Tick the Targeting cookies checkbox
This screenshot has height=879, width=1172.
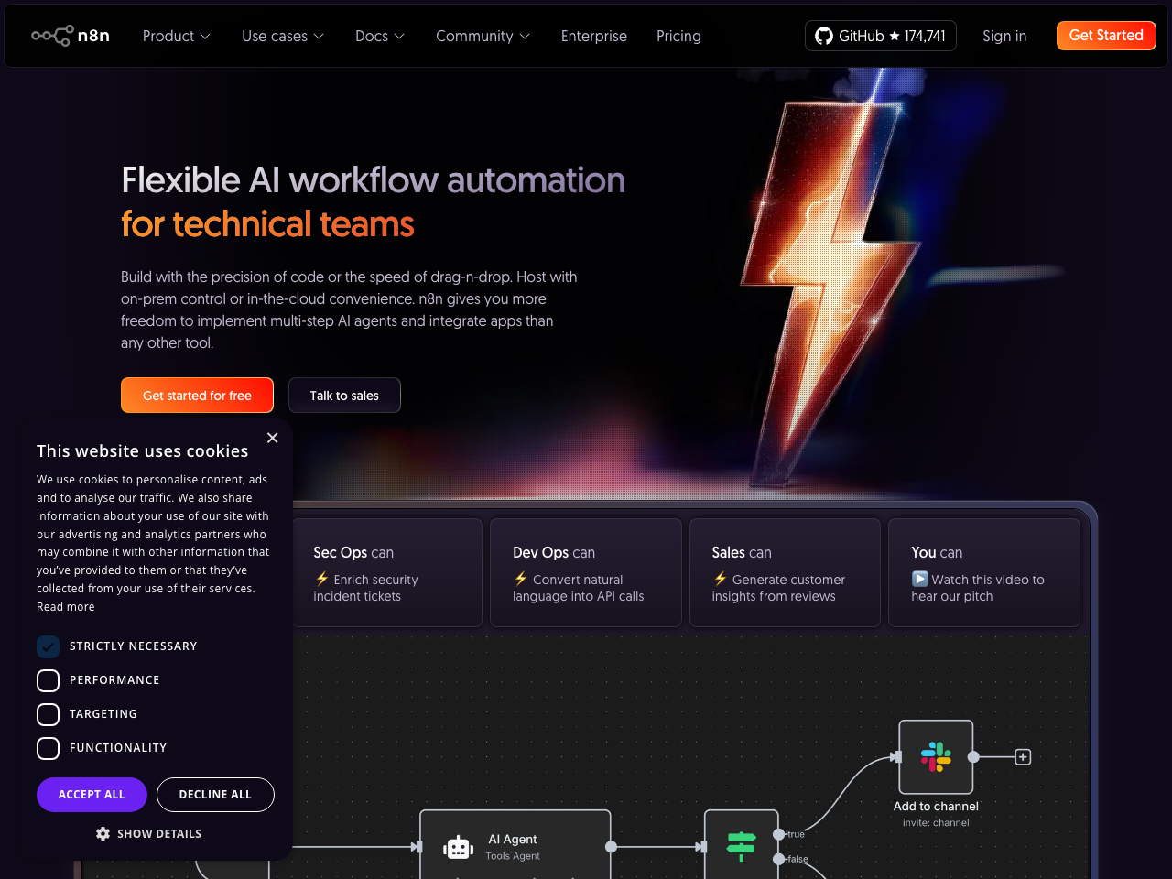[x=48, y=714]
